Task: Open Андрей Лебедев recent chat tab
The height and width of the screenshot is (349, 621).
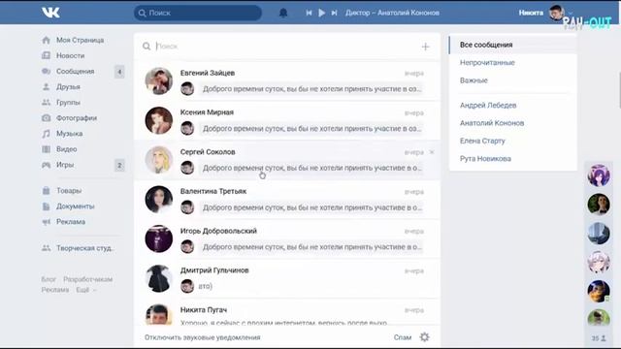Action: click(512, 106)
